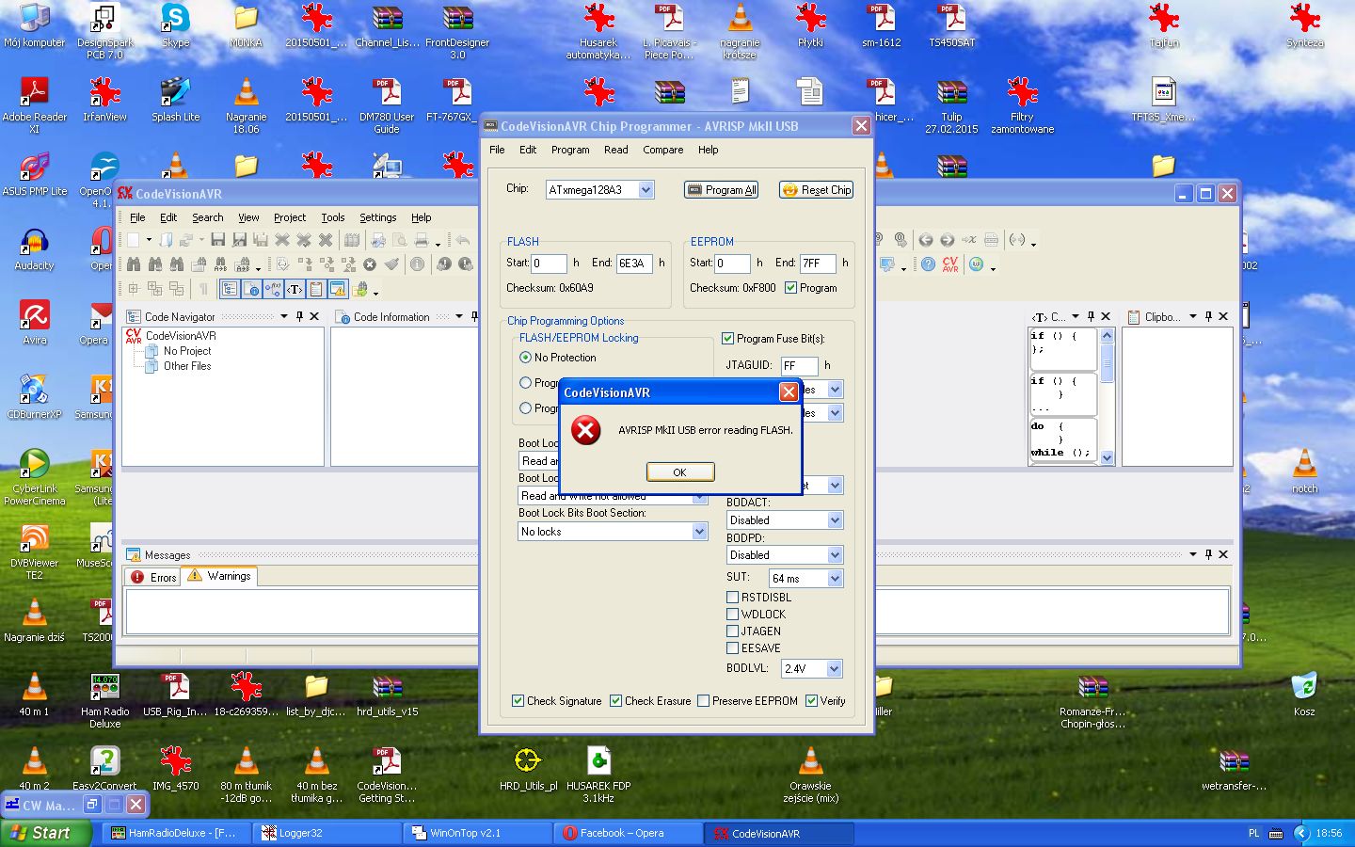
Task: Toggle the Clipboard History toolbar icon
Action: [316, 289]
